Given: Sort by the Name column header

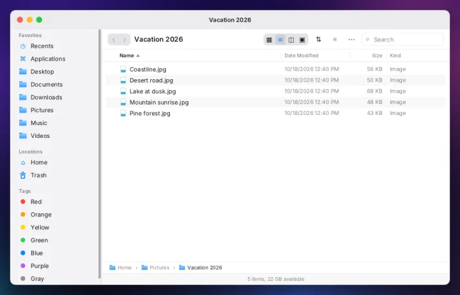Looking at the screenshot, I should point(129,56).
